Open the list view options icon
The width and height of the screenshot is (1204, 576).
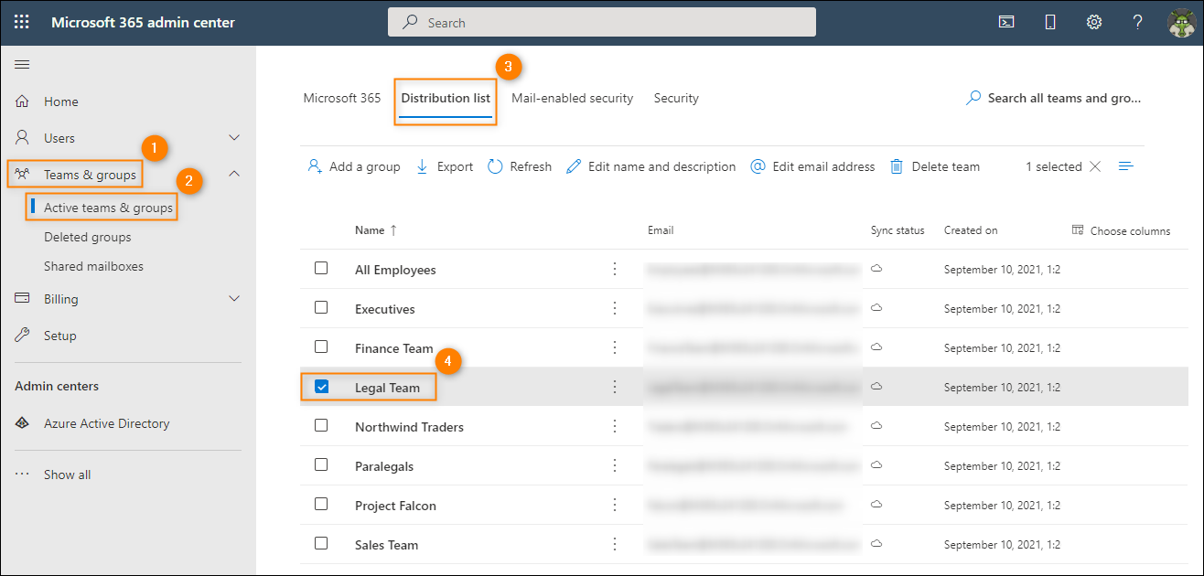[1126, 166]
